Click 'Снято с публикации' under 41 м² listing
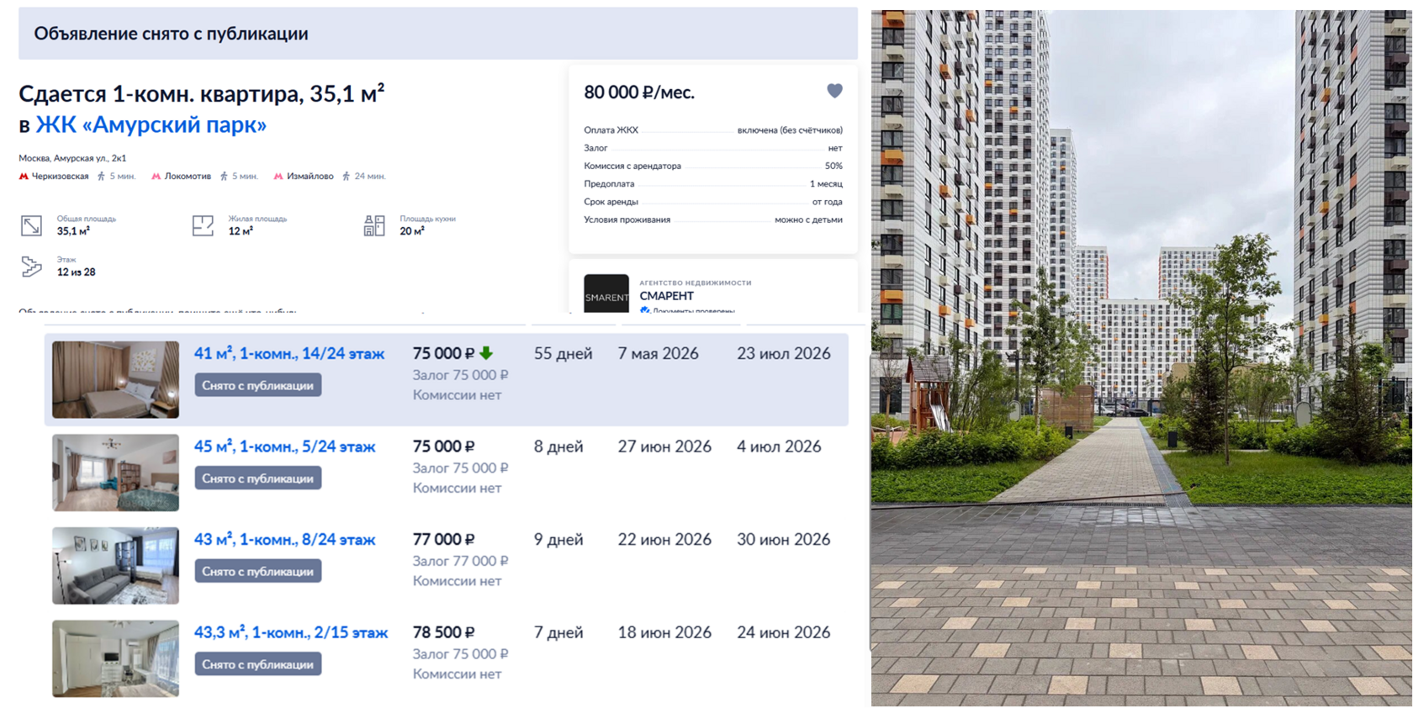The width and height of the screenshot is (1413, 708). [257, 385]
